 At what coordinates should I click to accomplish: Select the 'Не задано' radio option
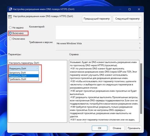tap(10, 28)
